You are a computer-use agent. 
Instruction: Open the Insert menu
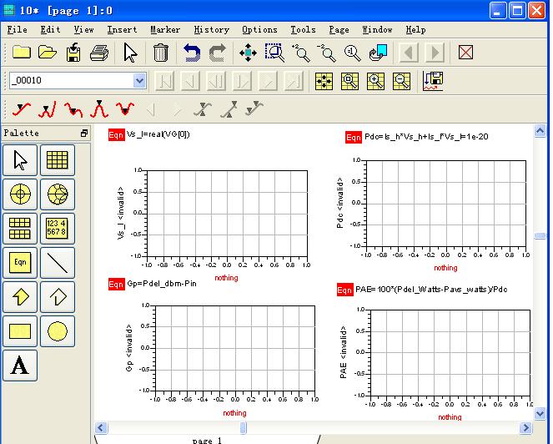pos(122,30)
